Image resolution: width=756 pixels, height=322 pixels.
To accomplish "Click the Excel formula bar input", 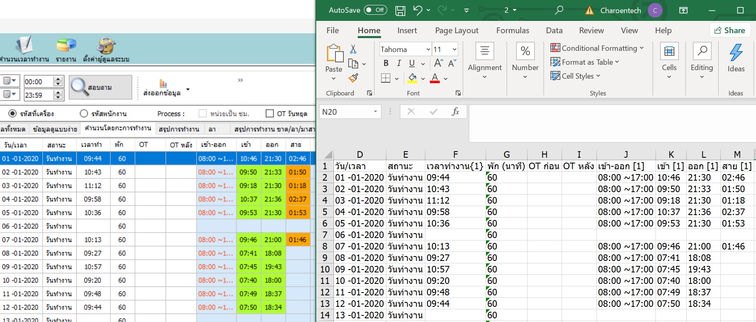I will (x=612, y=123).
